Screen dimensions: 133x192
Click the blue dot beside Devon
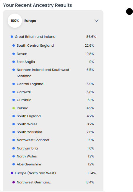[x=14, y=54]
